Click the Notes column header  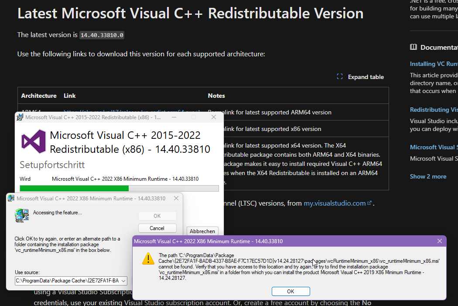[216, 96]
